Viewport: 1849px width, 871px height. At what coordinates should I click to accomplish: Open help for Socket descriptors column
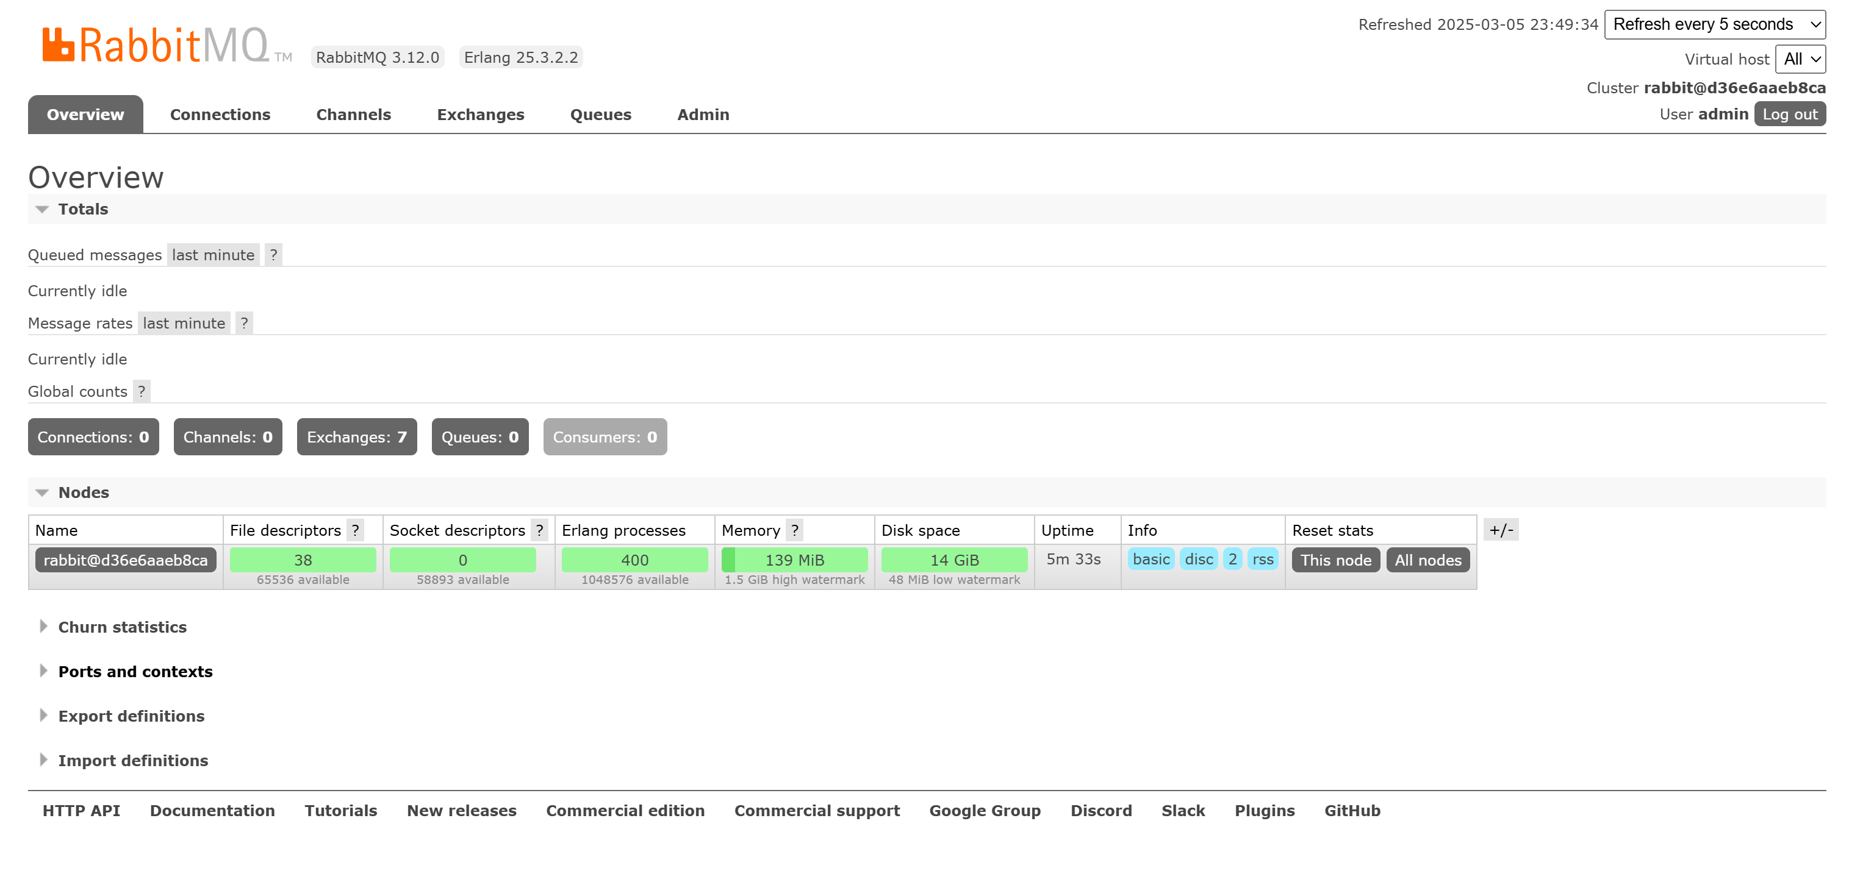click(x=540, y=530)
